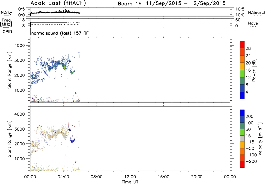This screenshot has height=184, width=266.
Task: Click the 04:00 time tick label
Action: click(63, 177)
